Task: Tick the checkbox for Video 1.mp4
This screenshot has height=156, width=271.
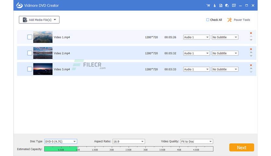Action: (30, 37)
